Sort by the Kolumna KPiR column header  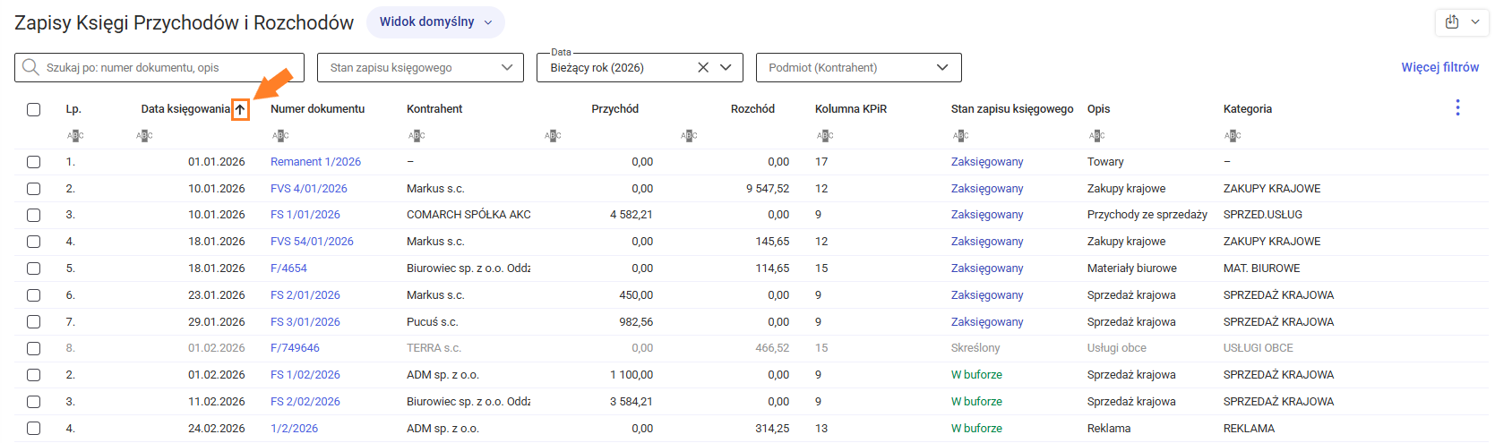point(850,109)
